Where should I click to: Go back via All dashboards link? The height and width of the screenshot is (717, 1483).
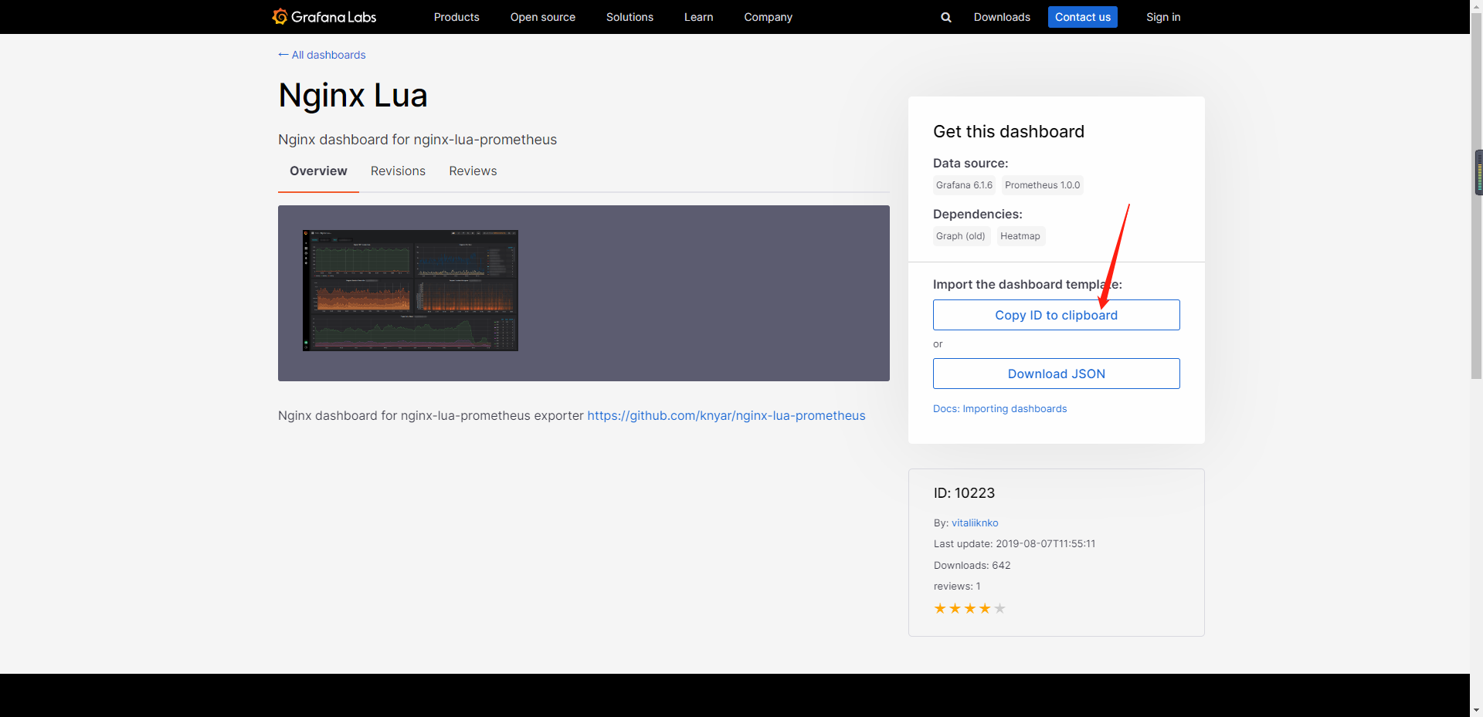pyautogui.click(x=322, y=55)
